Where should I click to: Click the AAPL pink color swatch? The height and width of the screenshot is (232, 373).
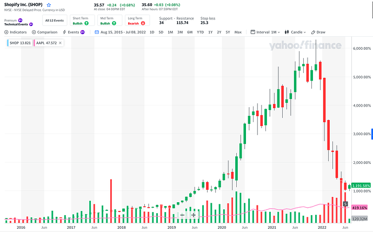34,43
